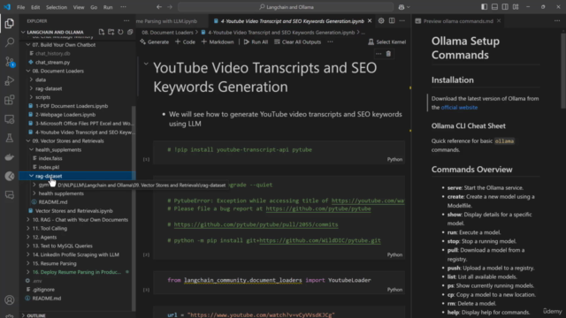Expand the data folder
Image resolution: width=566 pixels, height=318 pixels.
pyautogui.click(x=31, y=79)
